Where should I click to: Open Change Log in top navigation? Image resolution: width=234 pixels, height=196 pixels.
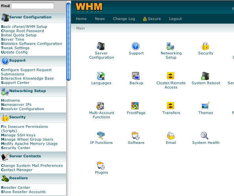[124, 19]
